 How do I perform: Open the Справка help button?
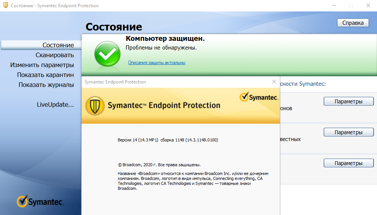[353, 22]
